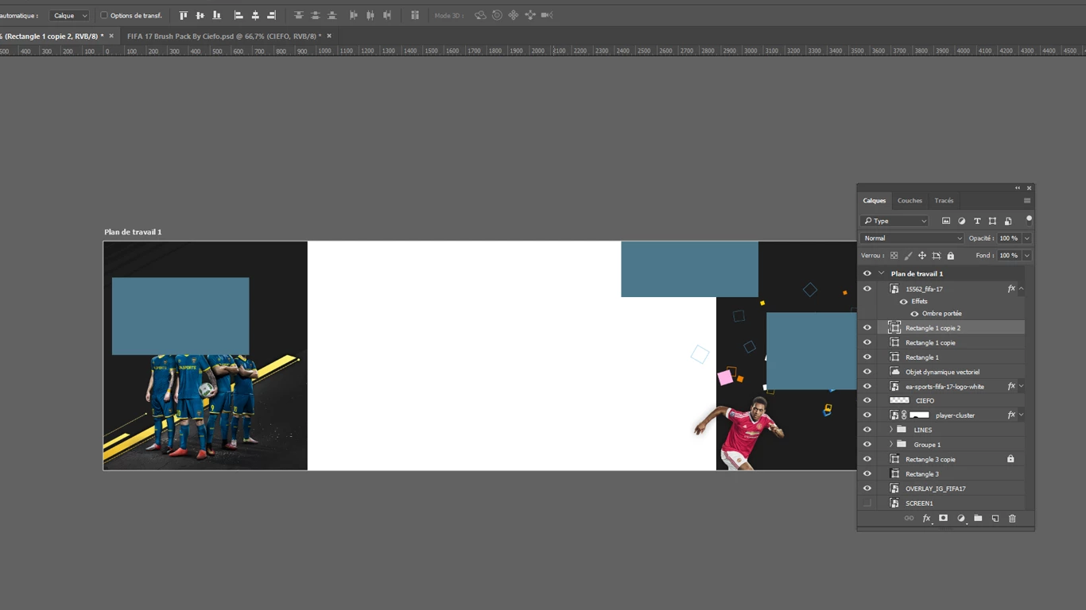Open the Layers panel menu icon
The height and width of the screenshot is (610, 1086).
click(1027, 201)
